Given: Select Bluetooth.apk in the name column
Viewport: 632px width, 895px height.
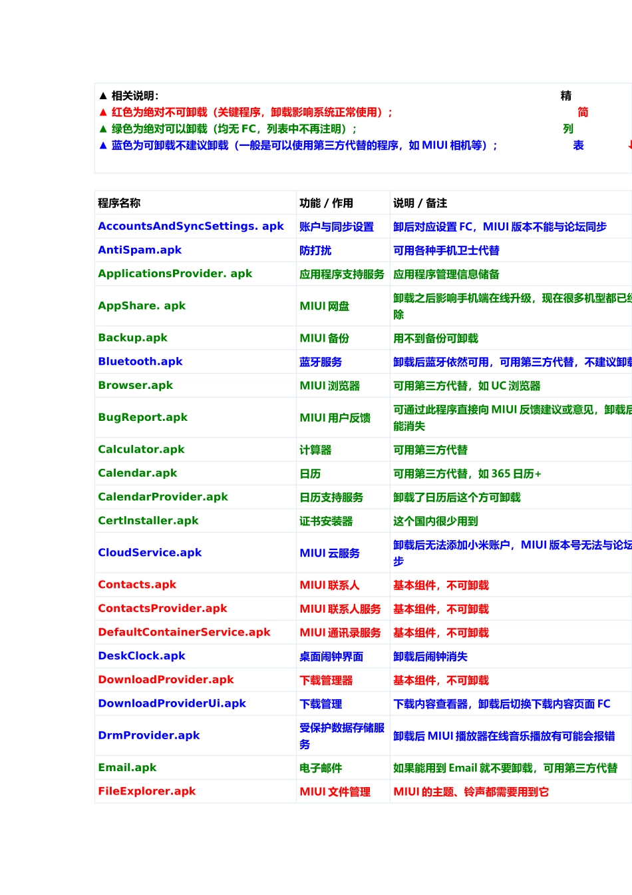Looking at the screenshot, I should [x=140, y=362].
